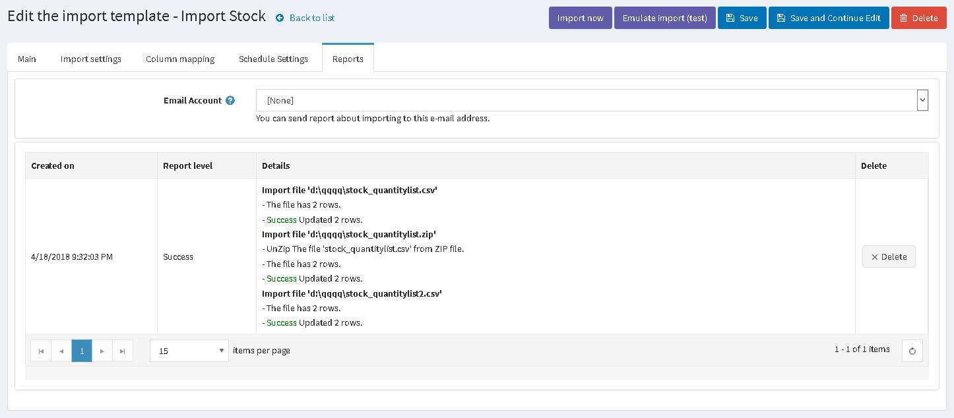The height and width of the screenshot is (418, 954).
Task: Click the Delete column header
Action: (x=892, y=165)
